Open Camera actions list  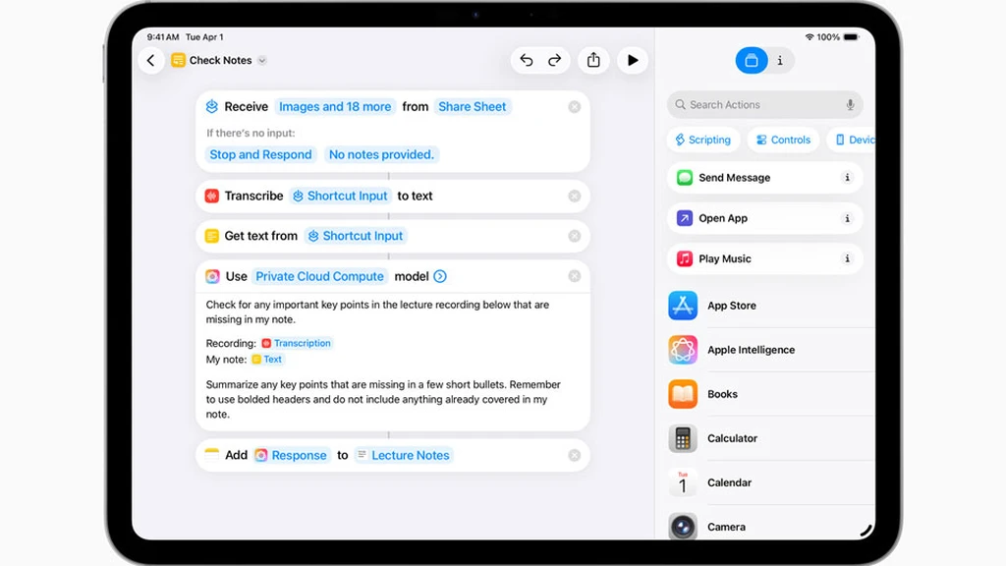click(x=771, y=527)
